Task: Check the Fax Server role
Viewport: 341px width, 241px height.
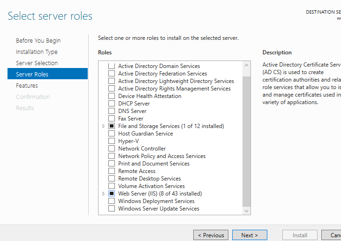Action: (x=112, y=119)
